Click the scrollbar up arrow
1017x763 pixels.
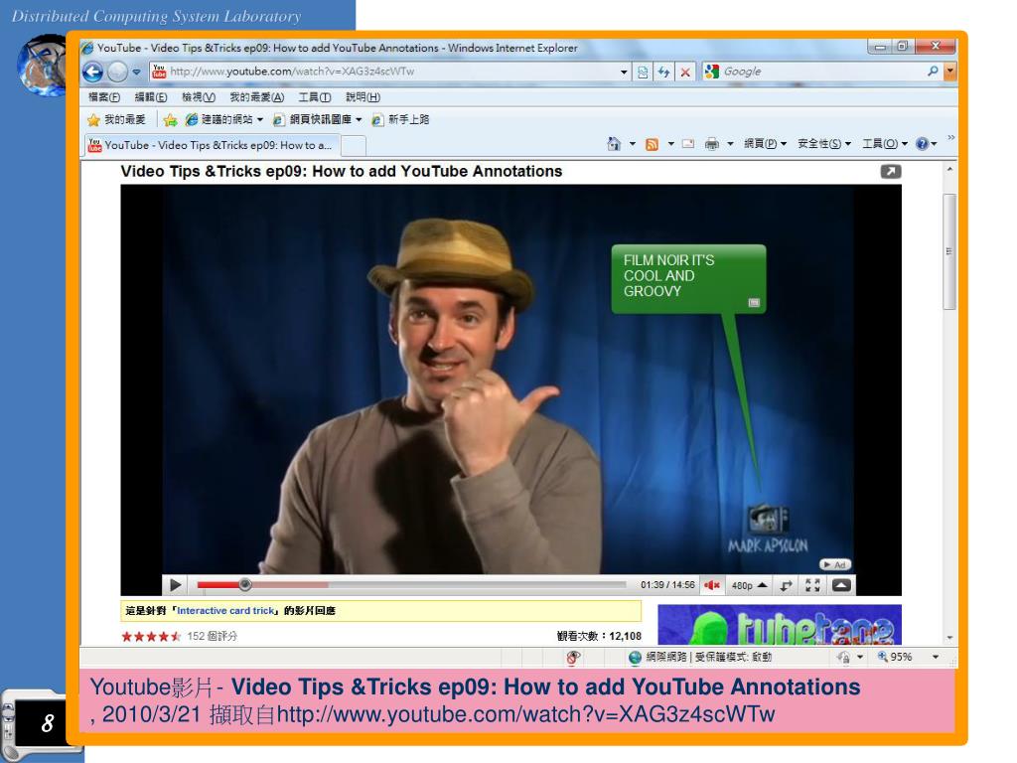pos(949,169)
